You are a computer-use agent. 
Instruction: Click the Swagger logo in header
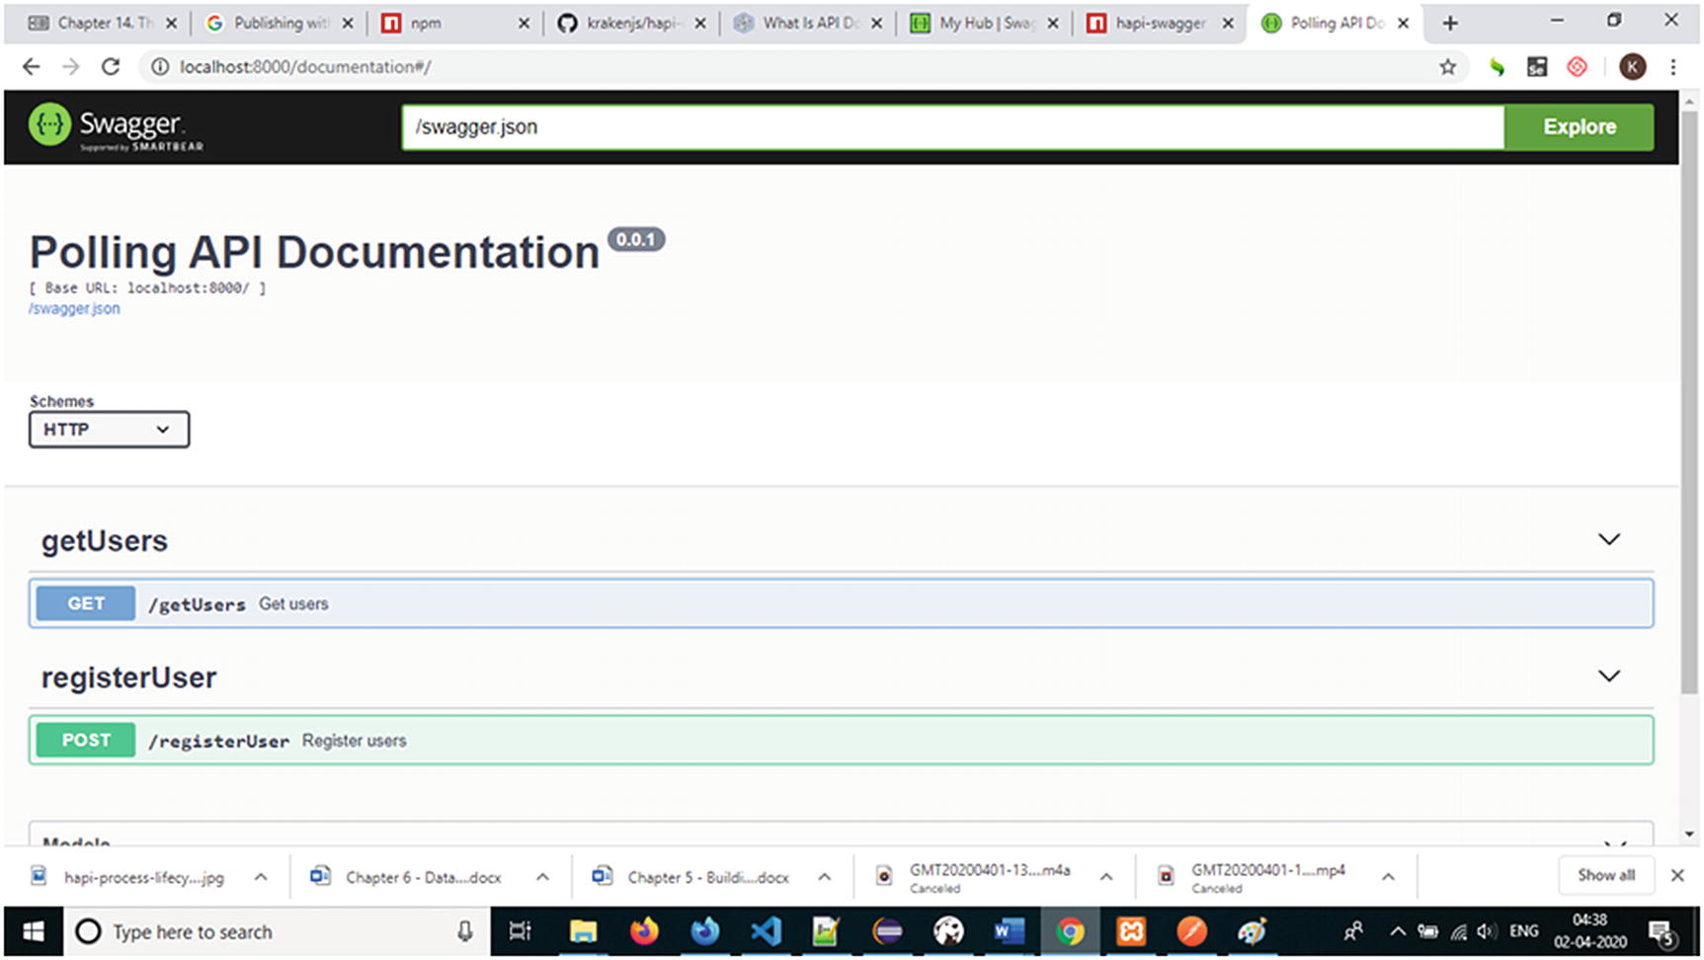116,127
